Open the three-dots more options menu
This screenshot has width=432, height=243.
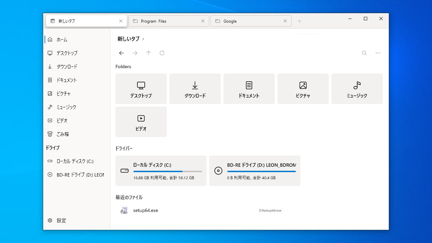[x=378, y=53]
